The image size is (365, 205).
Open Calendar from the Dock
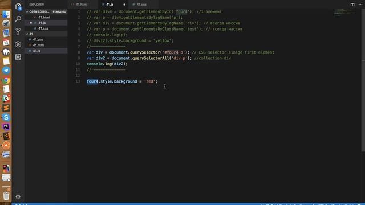click(6, 43)
